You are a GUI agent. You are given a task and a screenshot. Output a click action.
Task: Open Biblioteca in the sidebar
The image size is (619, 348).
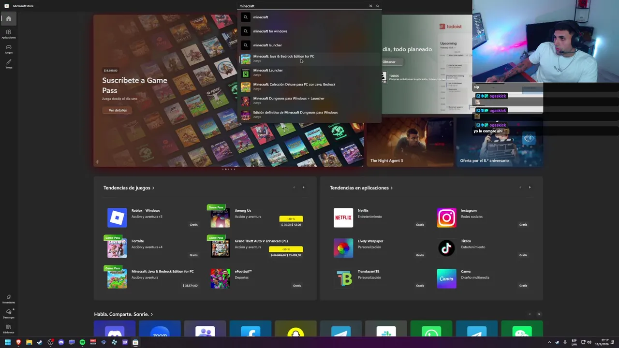8,329
